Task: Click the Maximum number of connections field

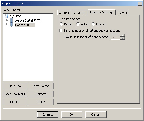Action: coord(115,37)
